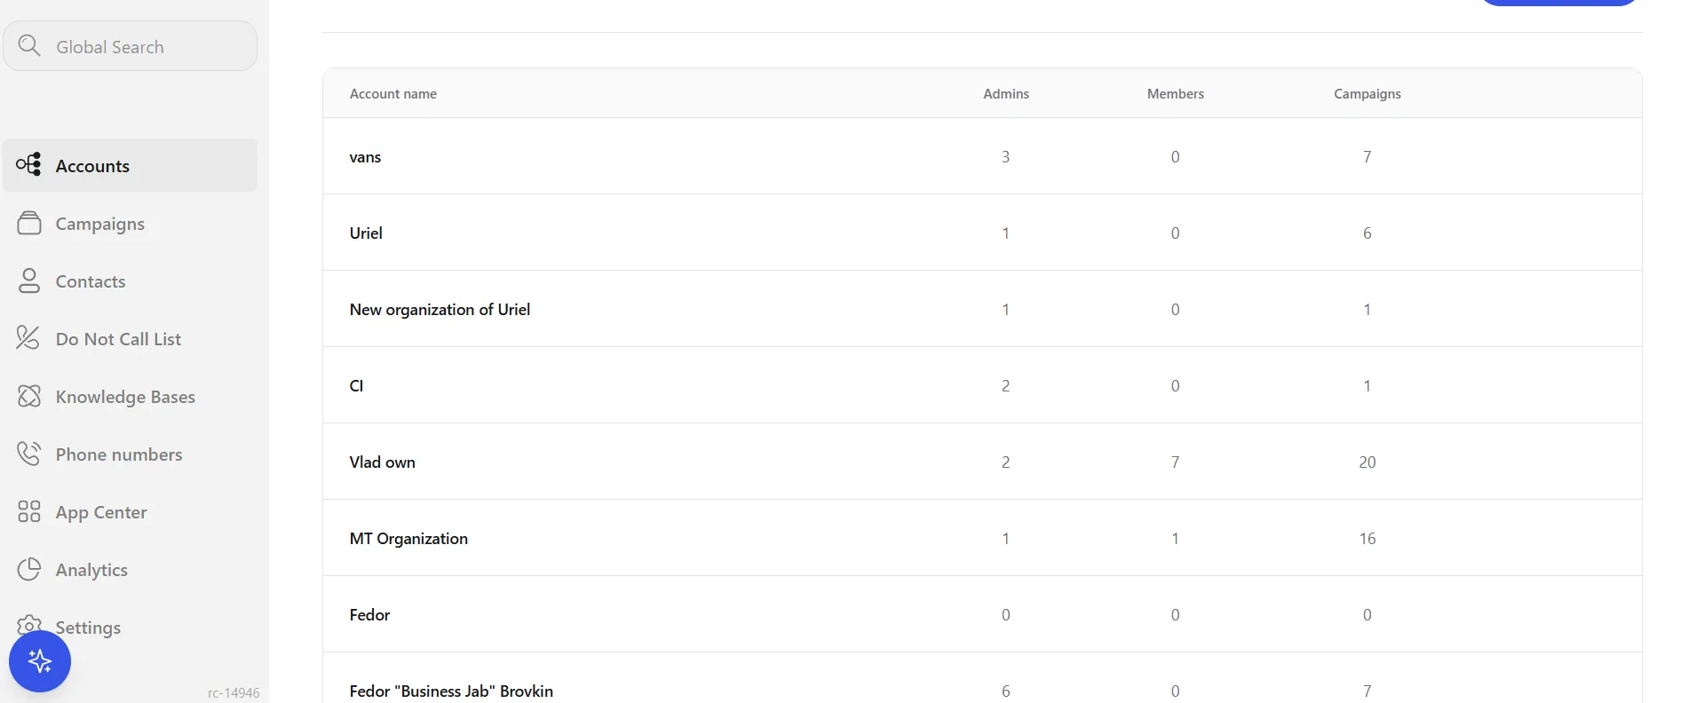Focus the Global Search field

click(x=131, y=46)
